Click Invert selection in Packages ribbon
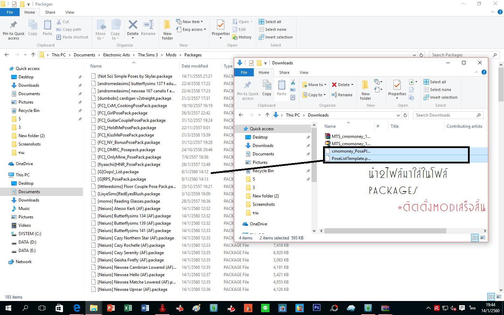Screen dimensions: 504x315 click(x=275, y=37)
